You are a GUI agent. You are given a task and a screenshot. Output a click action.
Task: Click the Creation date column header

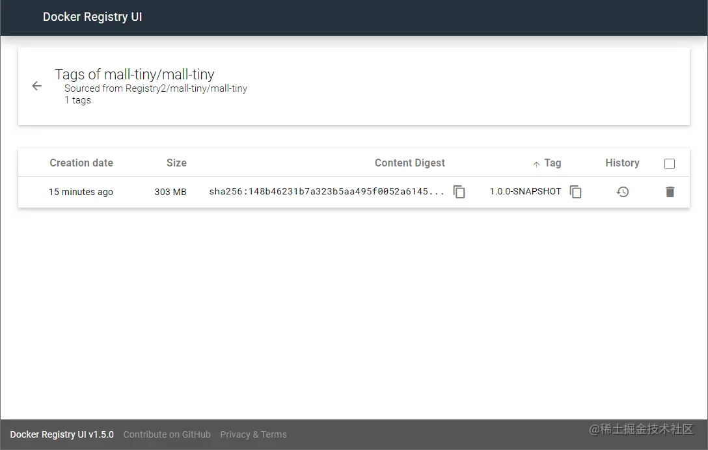click(x=81, y=163)
